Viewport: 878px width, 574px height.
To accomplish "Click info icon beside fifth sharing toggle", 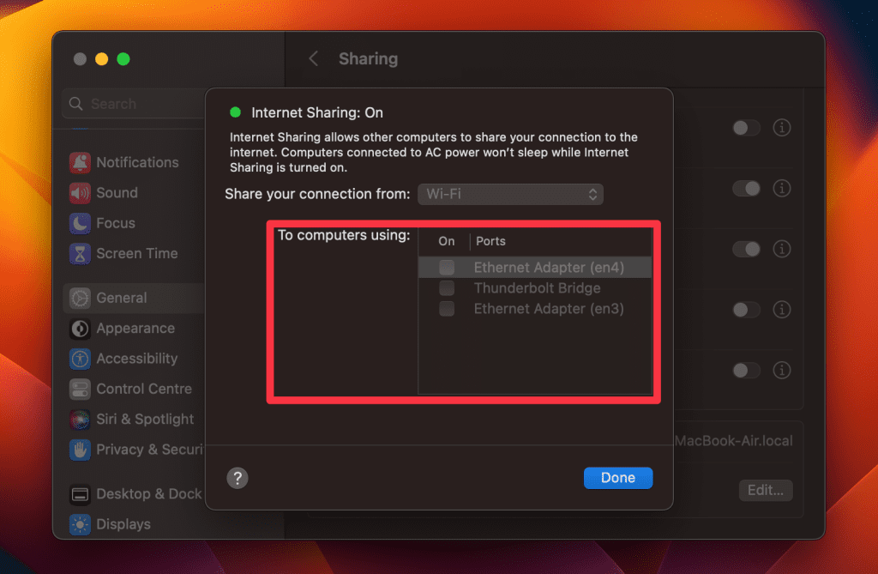I will pos(782,370).
